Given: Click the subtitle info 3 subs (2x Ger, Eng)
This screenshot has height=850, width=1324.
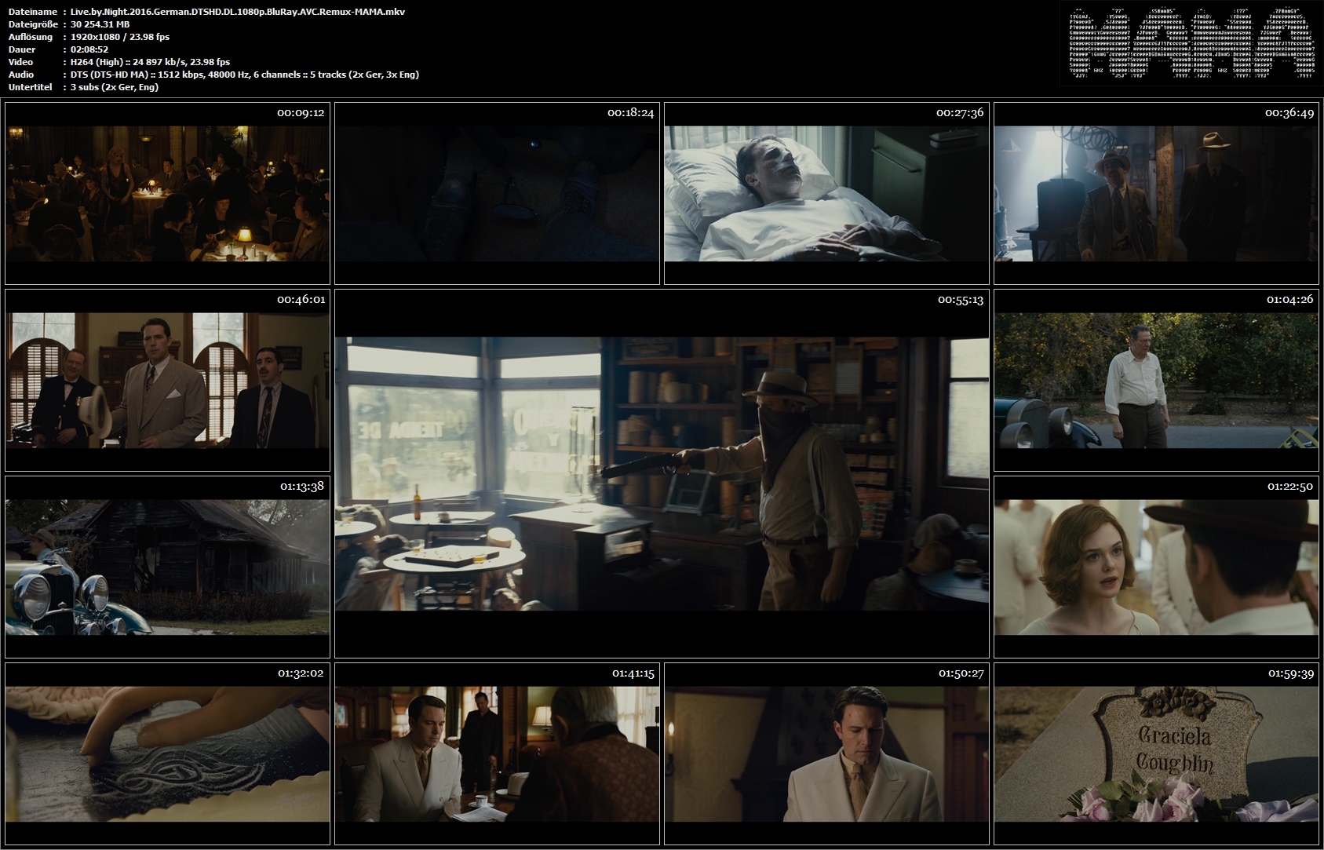Looking at the screenshot, I should [115, 87].
